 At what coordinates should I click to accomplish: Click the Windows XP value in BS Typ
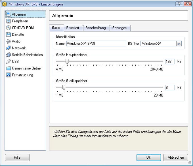point(151,44)
